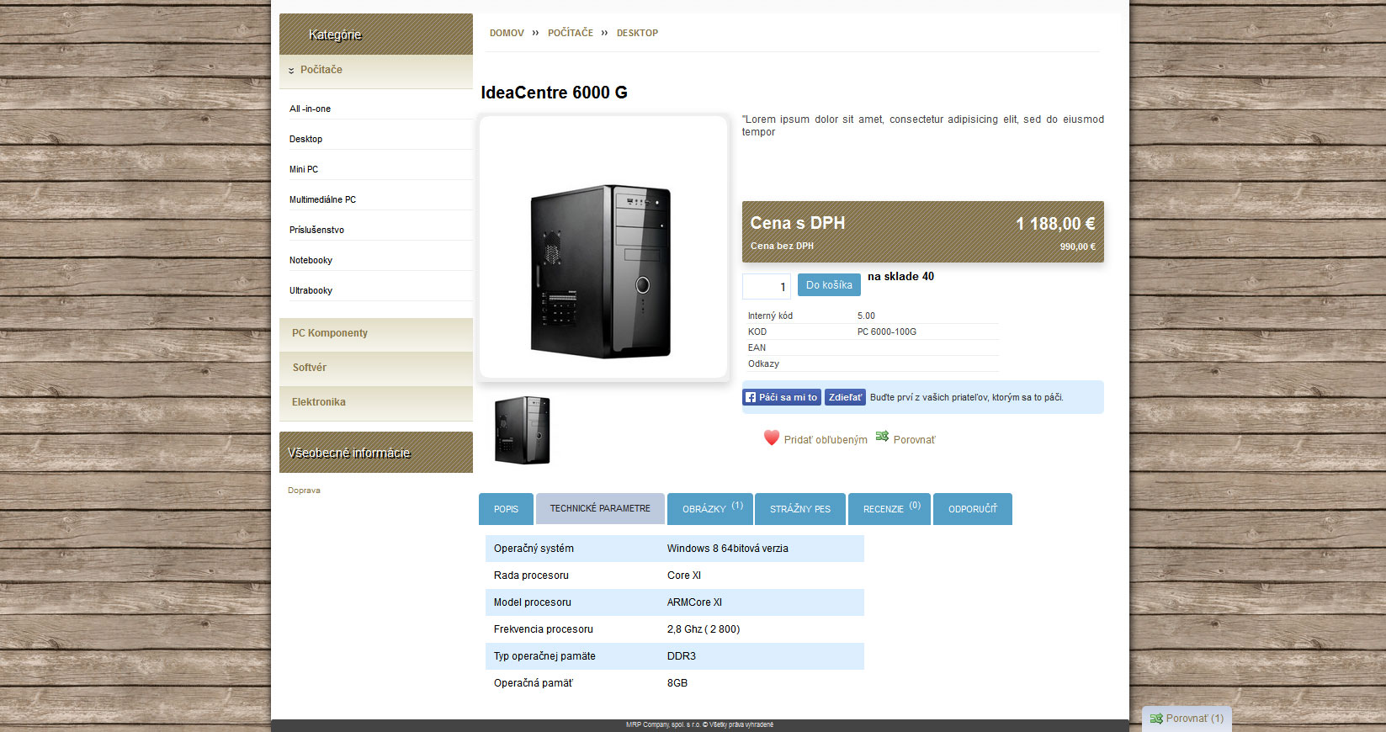This screenshot has width=1386, height=732.
Task: Open Desktop subcategory in sidebar
Action: [305, 139]
